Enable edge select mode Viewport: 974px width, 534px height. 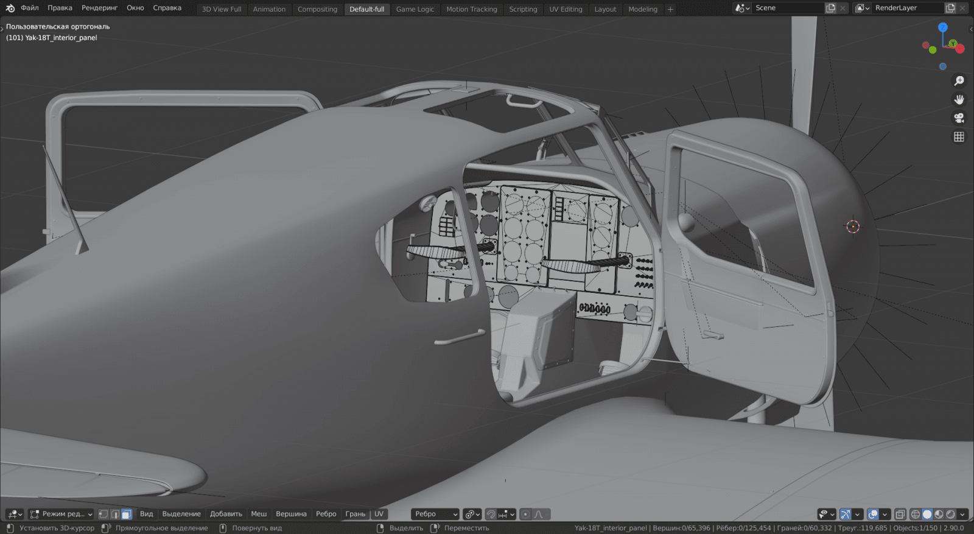115,515
